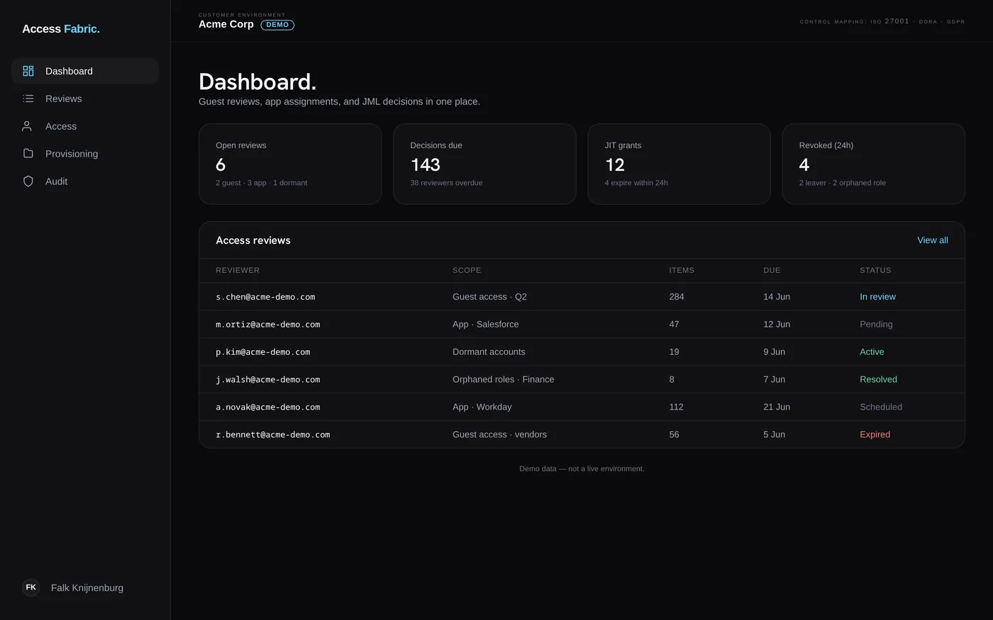Click the Resolved status

878,380
